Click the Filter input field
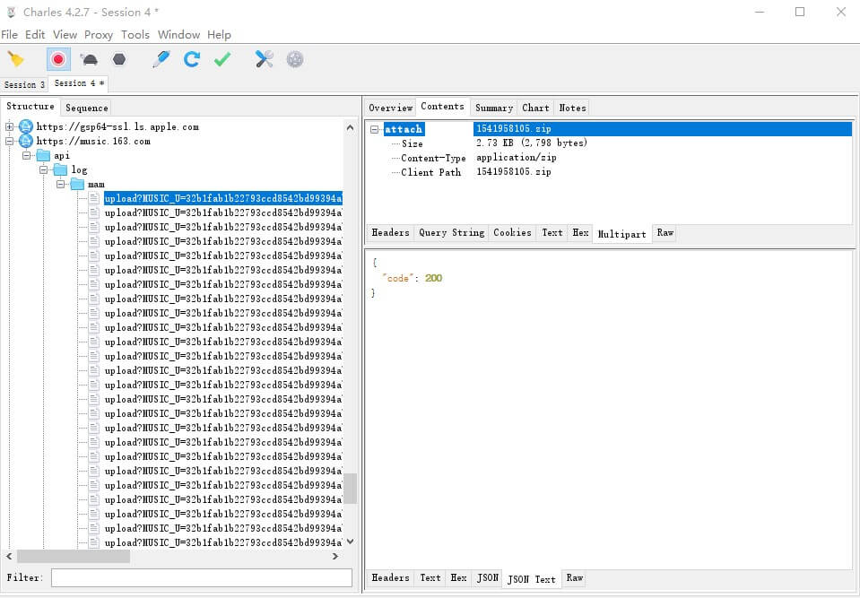860x598 pixels. [x=201, y=578]
